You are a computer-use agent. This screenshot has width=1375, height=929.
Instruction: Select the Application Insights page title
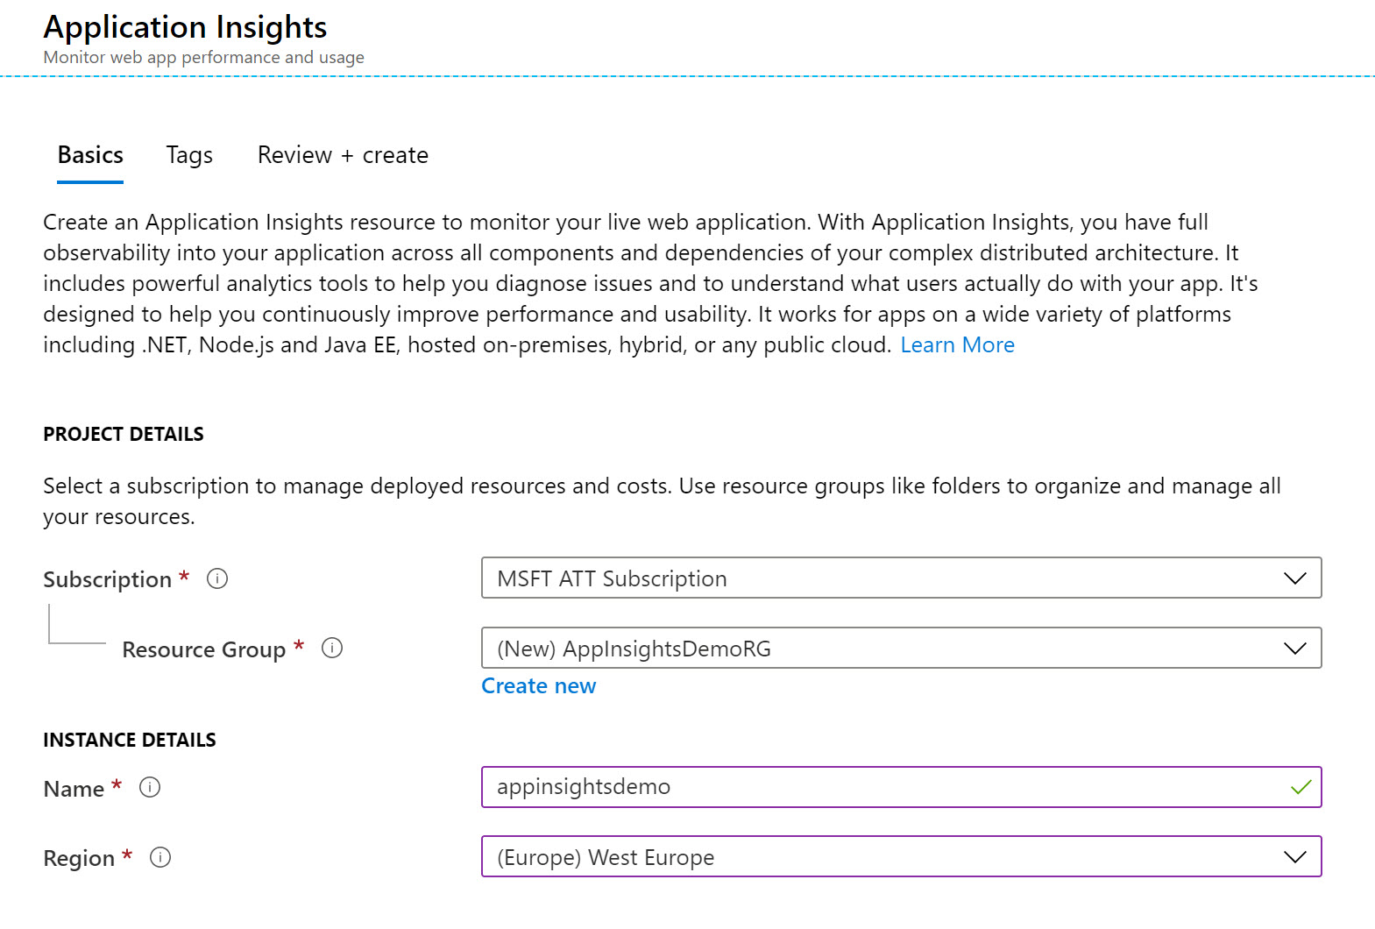tap(185, 27)
